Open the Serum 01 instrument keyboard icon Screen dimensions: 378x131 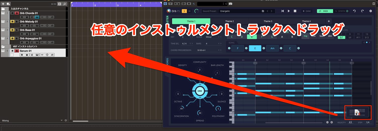pyautogui.click(x=37, y=55)
